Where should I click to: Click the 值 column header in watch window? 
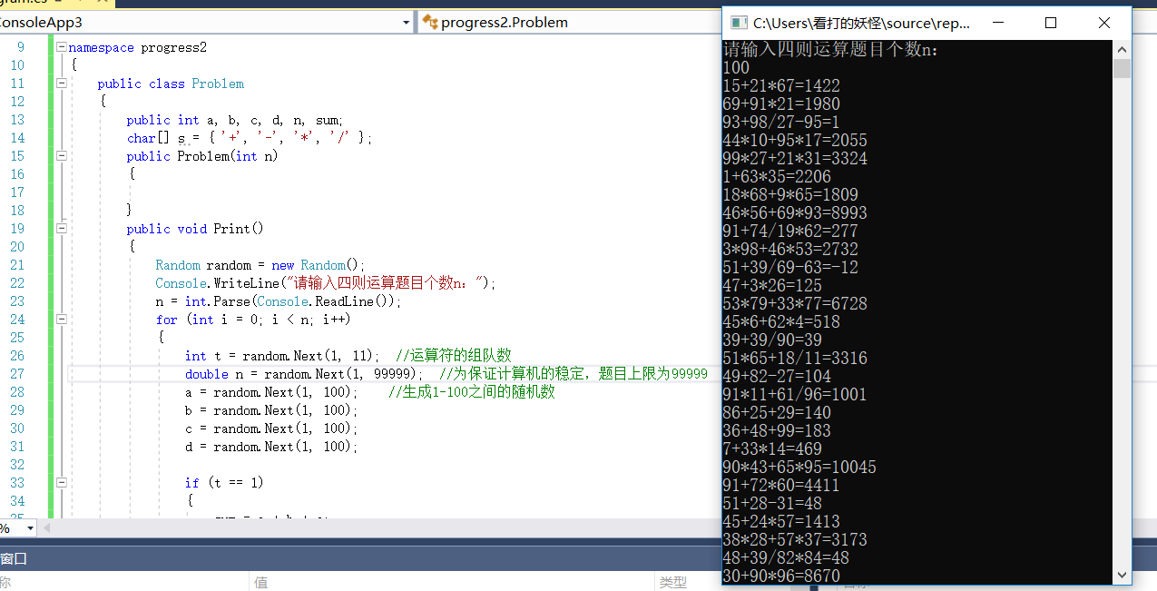point(261,582)
